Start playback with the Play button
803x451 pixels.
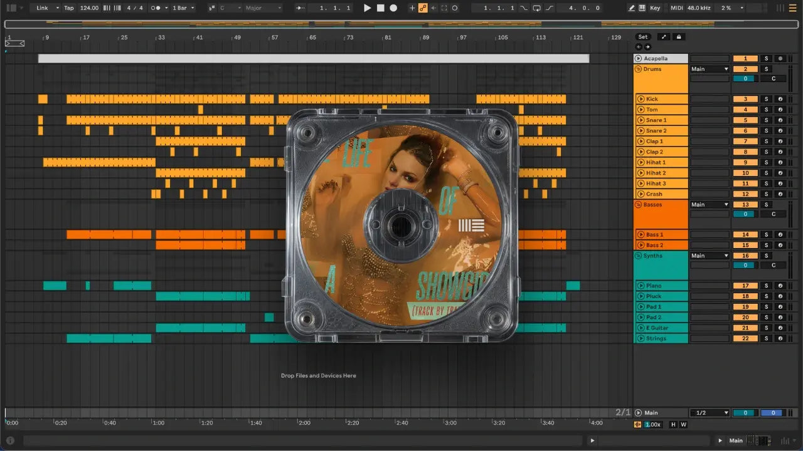(368, 8)
